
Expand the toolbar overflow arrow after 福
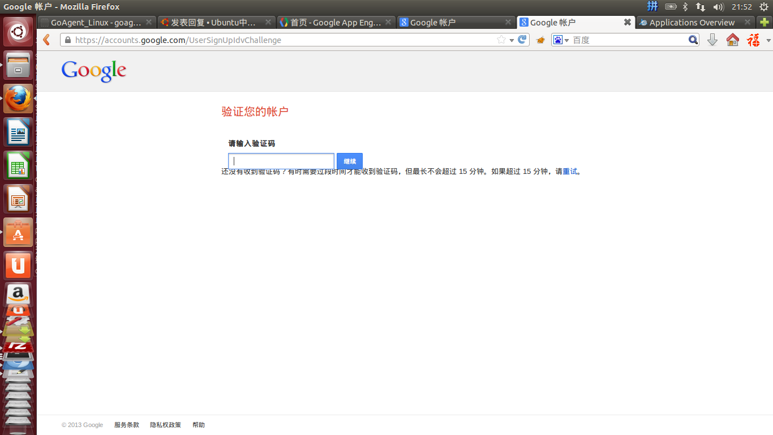(x=768, y=40)
